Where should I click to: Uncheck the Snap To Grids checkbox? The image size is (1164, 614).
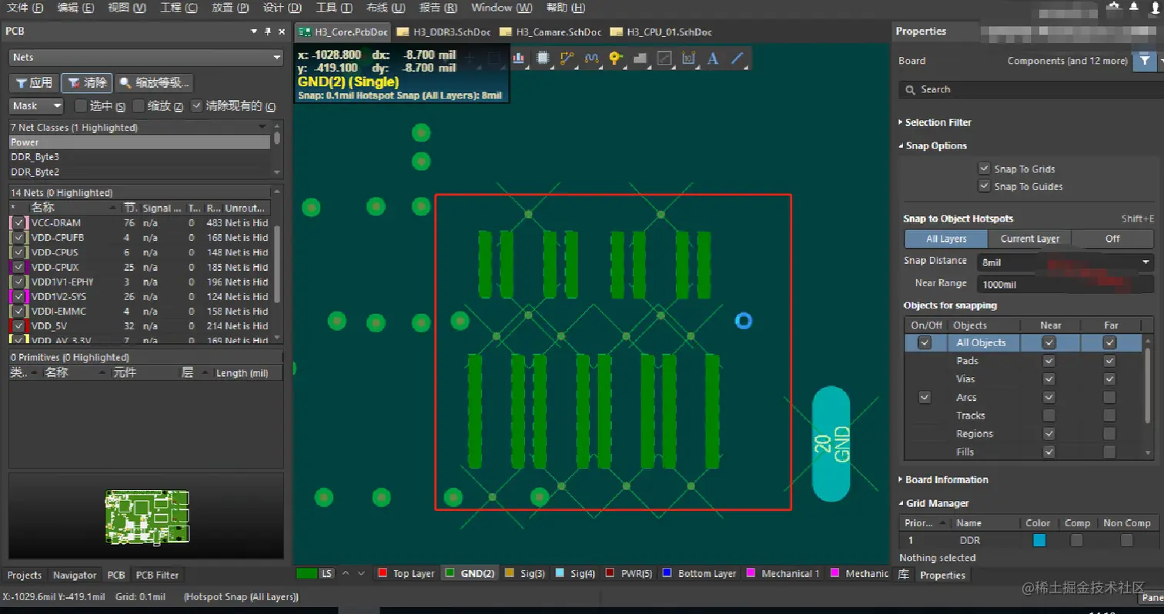984,169
